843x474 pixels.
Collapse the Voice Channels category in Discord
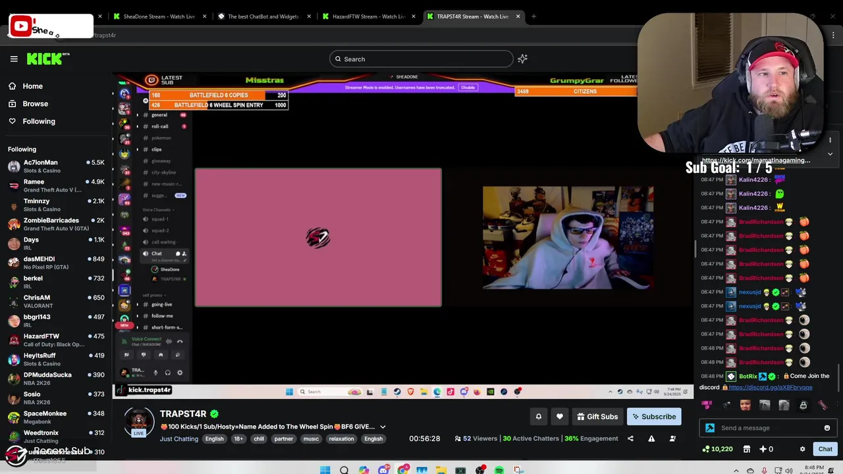coord(158,209)
